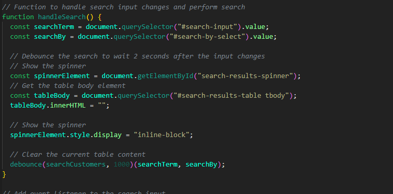Click the top comment about handling search input
Image resolution: width=393 pixels, height=194 pixels.
point(123,7)
